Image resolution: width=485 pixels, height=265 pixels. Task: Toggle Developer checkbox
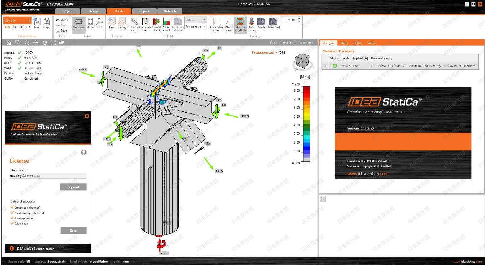(12, 224)
